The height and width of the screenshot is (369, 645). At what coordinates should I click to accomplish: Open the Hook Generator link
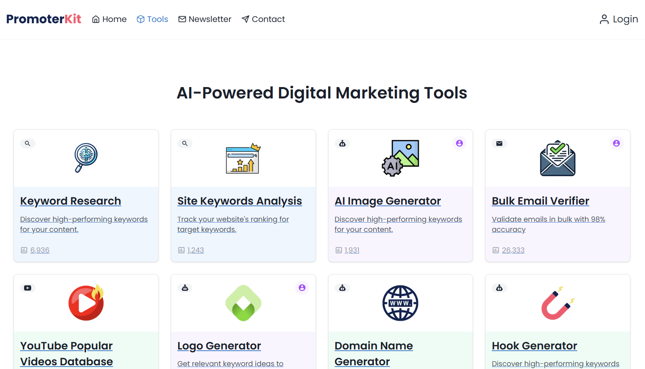click(535, 346)
